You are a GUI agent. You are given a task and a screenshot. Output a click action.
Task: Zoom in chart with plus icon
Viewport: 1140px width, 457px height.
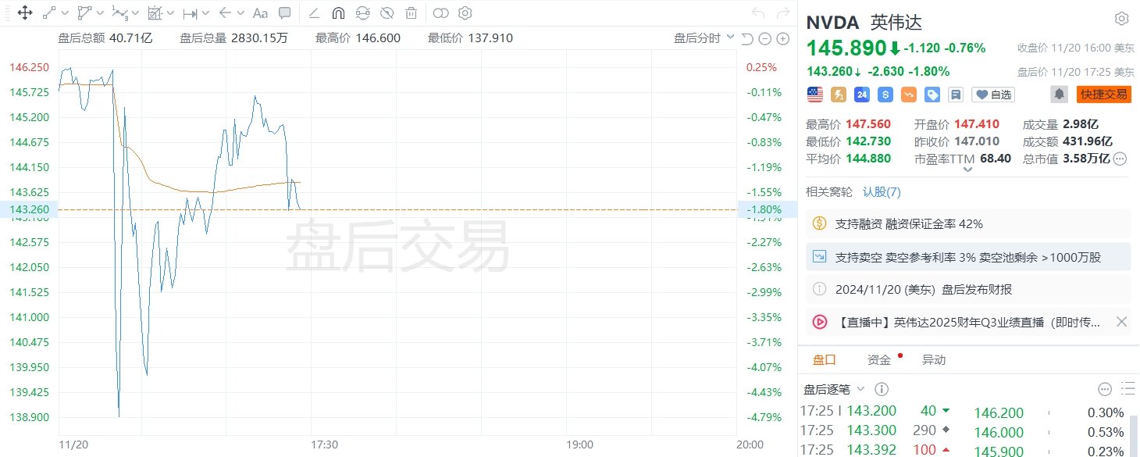[783, 39]
